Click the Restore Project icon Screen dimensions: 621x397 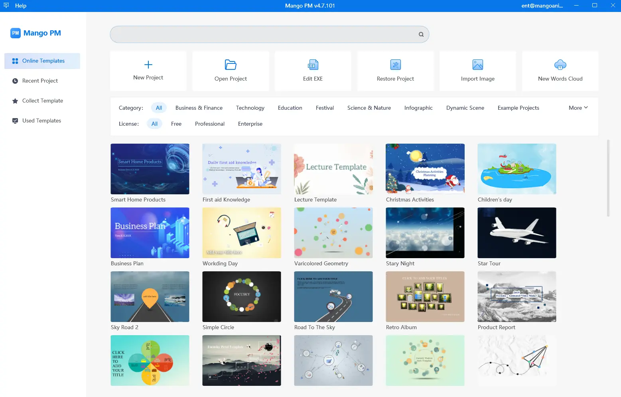click(x=395, y=71)
